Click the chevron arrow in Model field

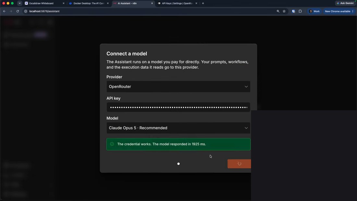(x=246, y=128)
